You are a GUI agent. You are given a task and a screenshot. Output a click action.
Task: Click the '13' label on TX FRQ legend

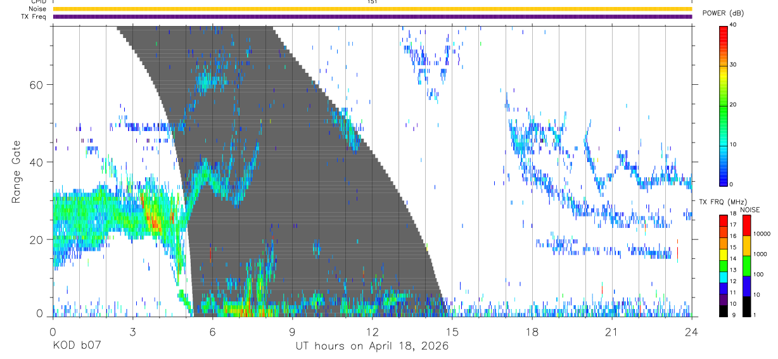[x=734, y=270]
